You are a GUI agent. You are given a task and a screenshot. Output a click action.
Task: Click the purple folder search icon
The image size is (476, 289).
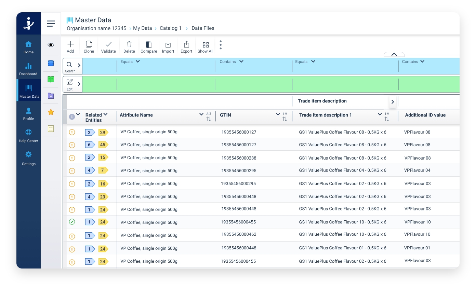[x=51, y=96]
